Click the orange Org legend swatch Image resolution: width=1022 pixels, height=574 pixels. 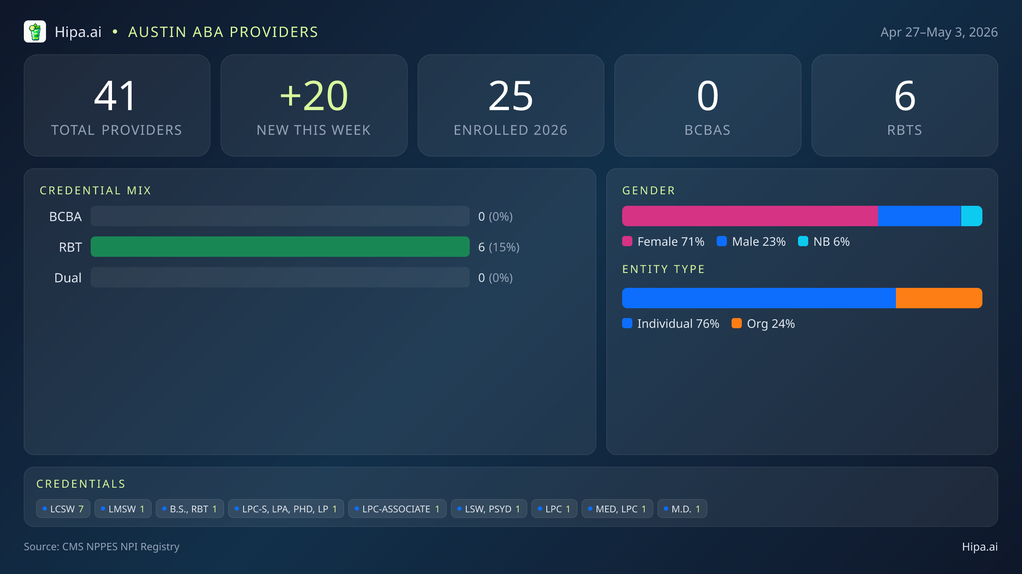tap(737, 323)
